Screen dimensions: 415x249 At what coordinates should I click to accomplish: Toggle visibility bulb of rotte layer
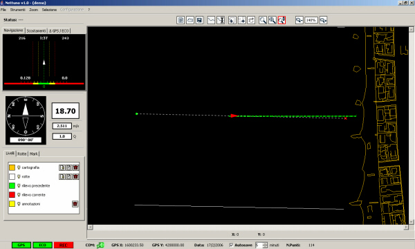(x=19, y=176)
